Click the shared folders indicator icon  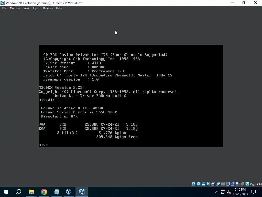(x=223, y=184)
